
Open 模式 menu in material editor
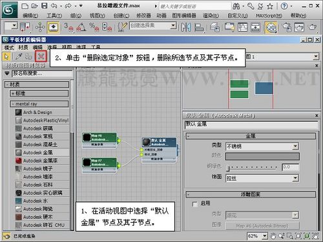coord(9,47)
